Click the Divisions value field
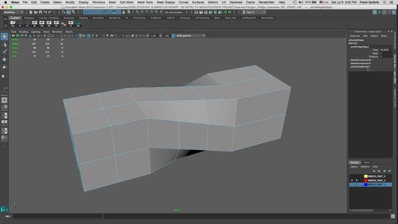This screenshot has width=398, height=224. pos(386,57)
